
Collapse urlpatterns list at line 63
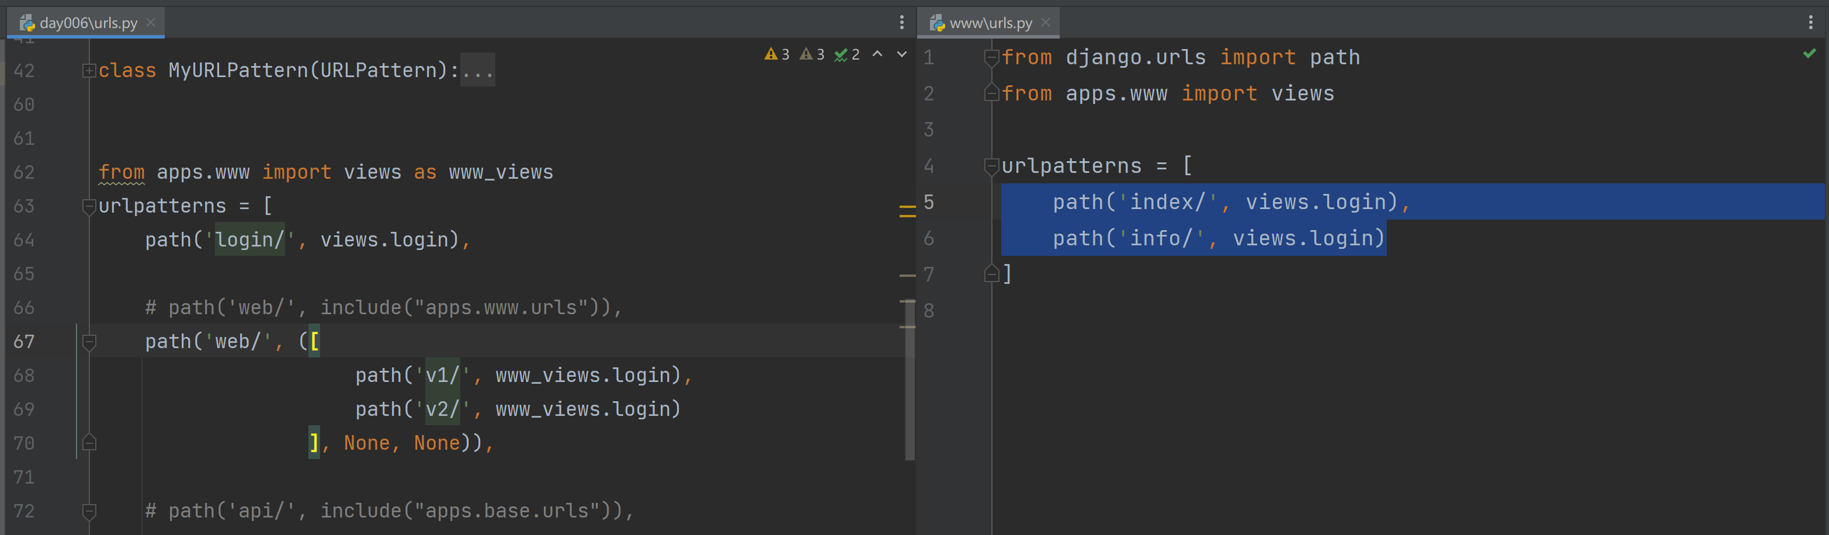tap(89, 207)
